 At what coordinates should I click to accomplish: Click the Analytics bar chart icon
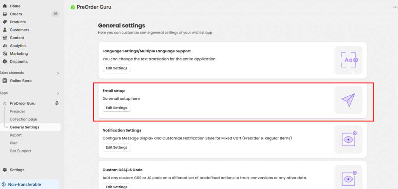click(x=5, y=46)
